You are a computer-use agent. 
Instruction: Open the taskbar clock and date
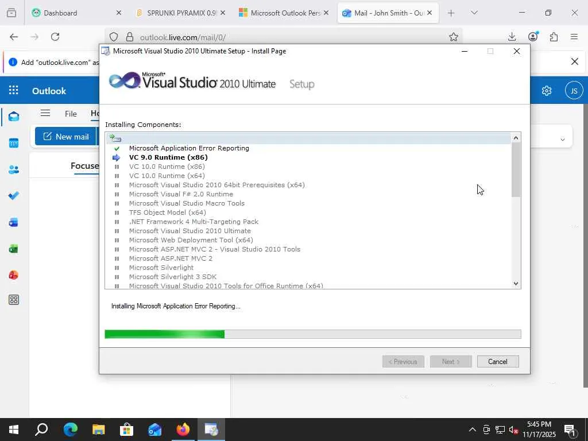click(x=539, y=430)
